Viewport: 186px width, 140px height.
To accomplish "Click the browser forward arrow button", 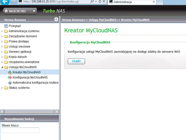I will 13,2.
